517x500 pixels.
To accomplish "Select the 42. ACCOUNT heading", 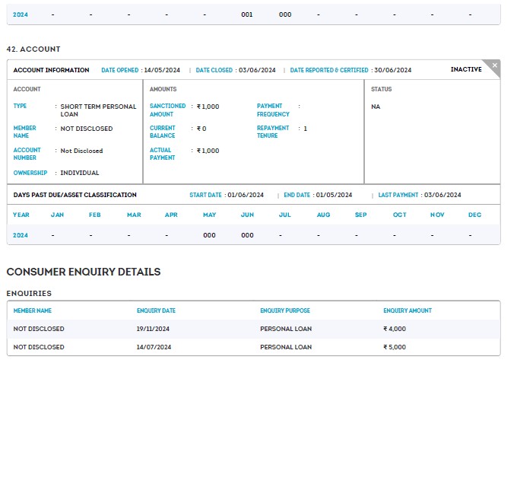I will tap(33, 49).
